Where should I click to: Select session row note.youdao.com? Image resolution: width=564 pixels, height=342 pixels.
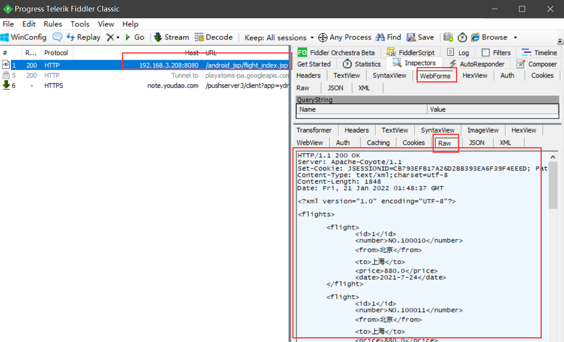pyautogui.click(x=145, y=85)
